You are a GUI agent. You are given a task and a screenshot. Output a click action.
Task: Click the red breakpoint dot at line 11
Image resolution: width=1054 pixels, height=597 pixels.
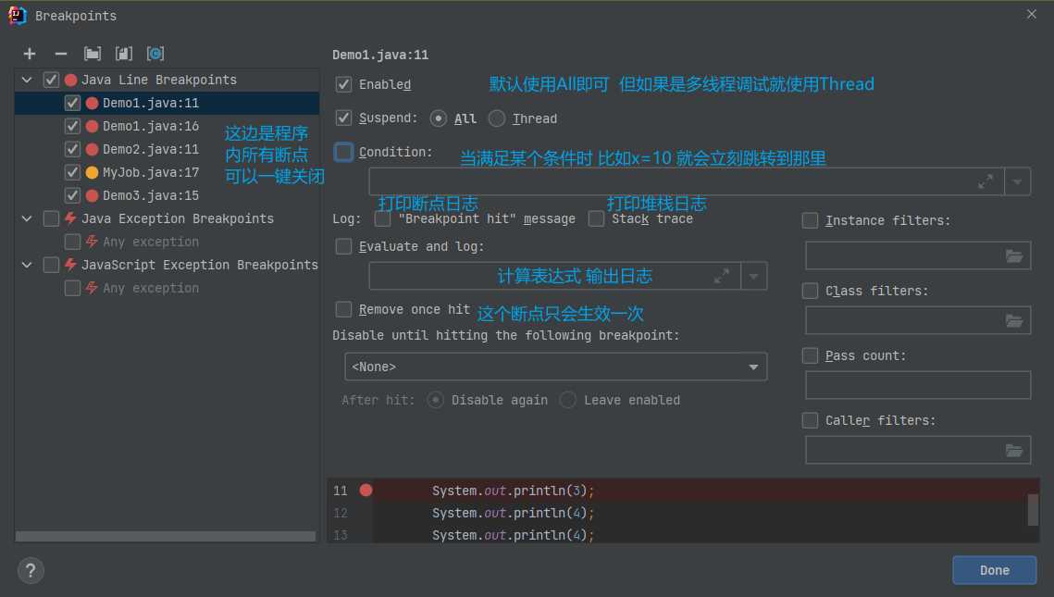(366, 491)
